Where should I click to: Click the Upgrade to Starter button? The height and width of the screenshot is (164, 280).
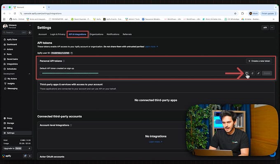pos(17,148)
